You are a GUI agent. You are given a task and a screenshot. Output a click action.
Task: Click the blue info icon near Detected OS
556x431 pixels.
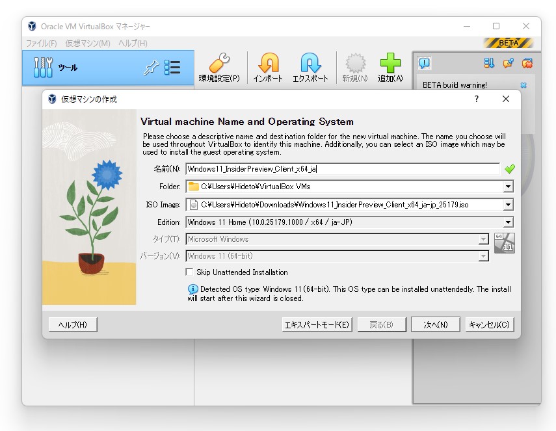point(192,289)
